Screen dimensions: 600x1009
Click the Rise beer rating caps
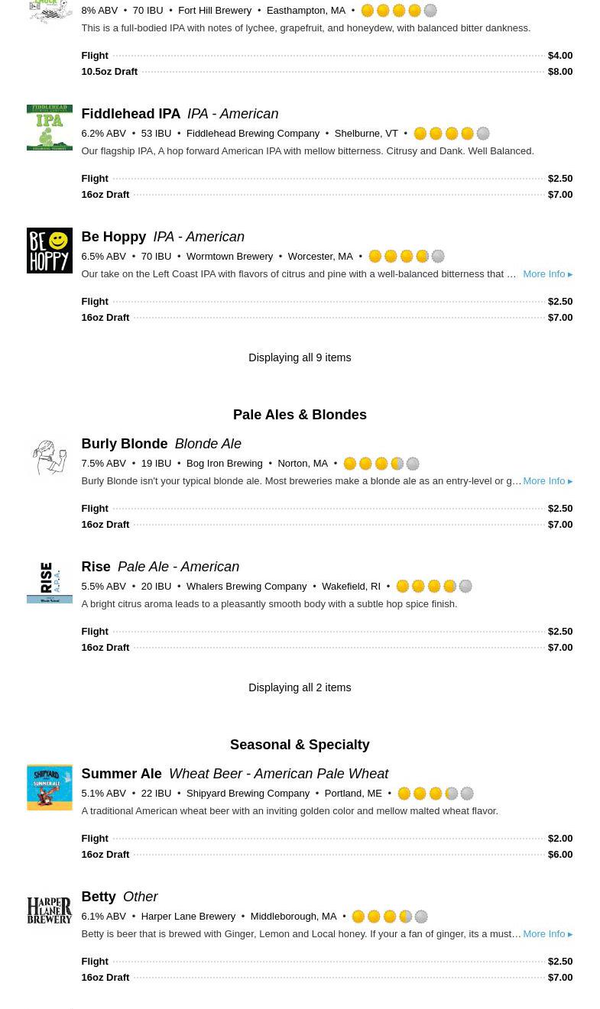click(434, 587)
